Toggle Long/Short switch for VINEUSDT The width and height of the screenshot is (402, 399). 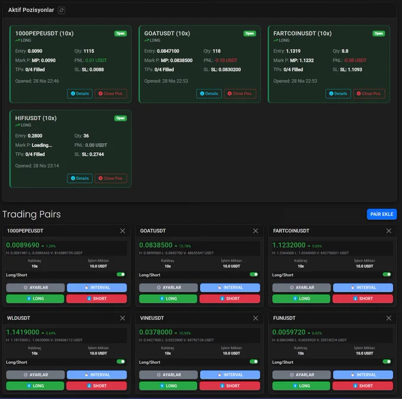254,362
